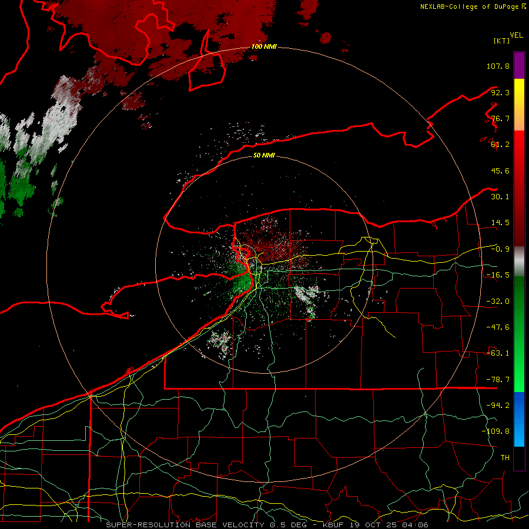This screenshot has height=529, width=529.
Task: Pick the blue segment of the color bar
Action: (x=519, y=419)
